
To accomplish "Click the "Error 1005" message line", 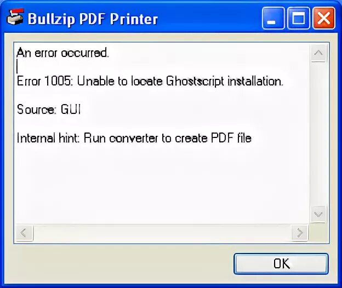I will [150, 82].
